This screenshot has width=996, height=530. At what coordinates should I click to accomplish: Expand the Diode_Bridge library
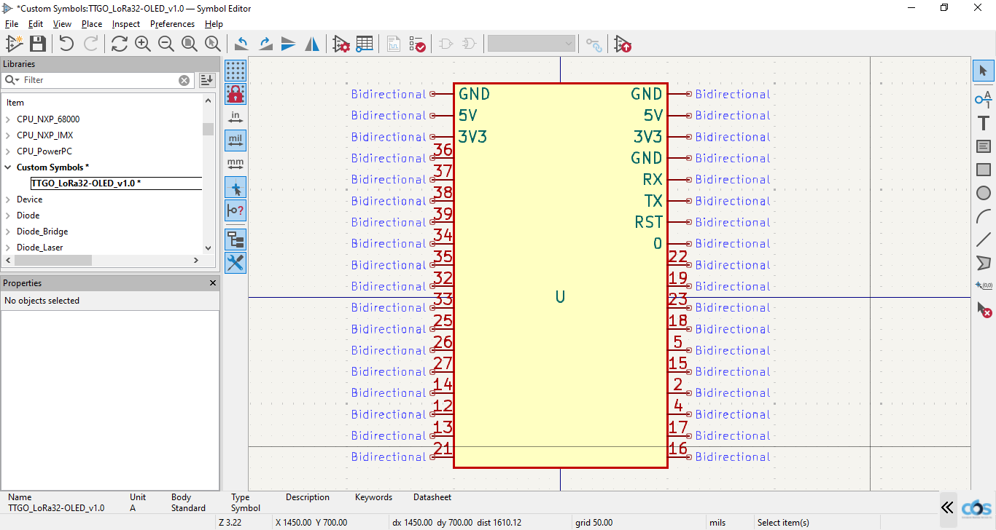coord(8,232)
